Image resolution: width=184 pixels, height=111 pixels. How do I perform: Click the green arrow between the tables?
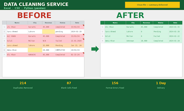click(x=95, y=49)
